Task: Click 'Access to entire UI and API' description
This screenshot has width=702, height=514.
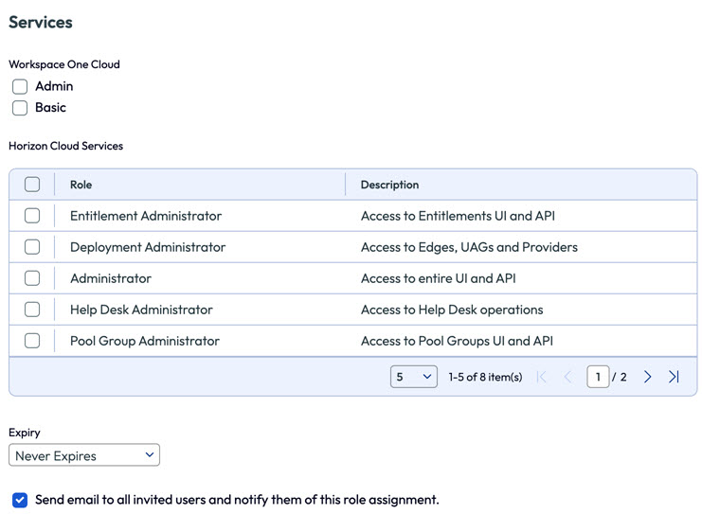Action: point(439,278)
